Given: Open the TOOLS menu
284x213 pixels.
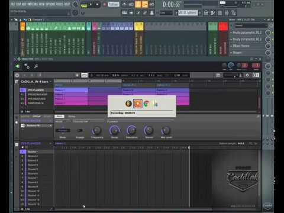Looking at the screenshot, I should pyautogui.click(x=60, y=4).
